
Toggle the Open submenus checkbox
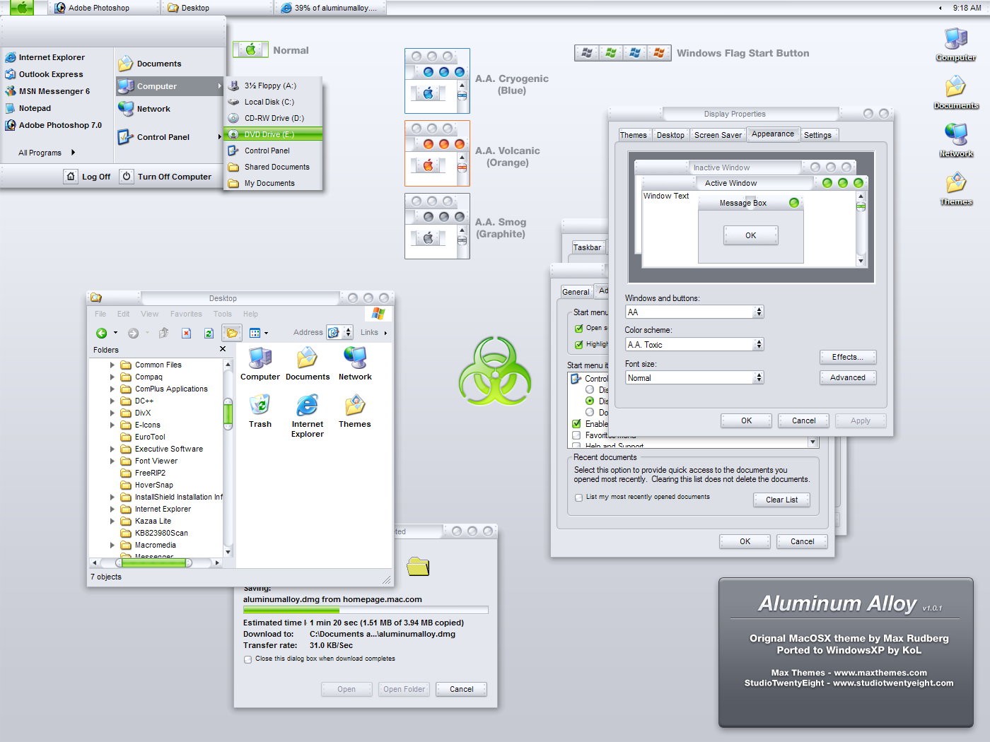click(x=579, y=328)
